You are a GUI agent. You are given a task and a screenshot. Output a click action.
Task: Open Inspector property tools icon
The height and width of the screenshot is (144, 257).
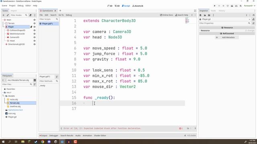tap(253, 23)
